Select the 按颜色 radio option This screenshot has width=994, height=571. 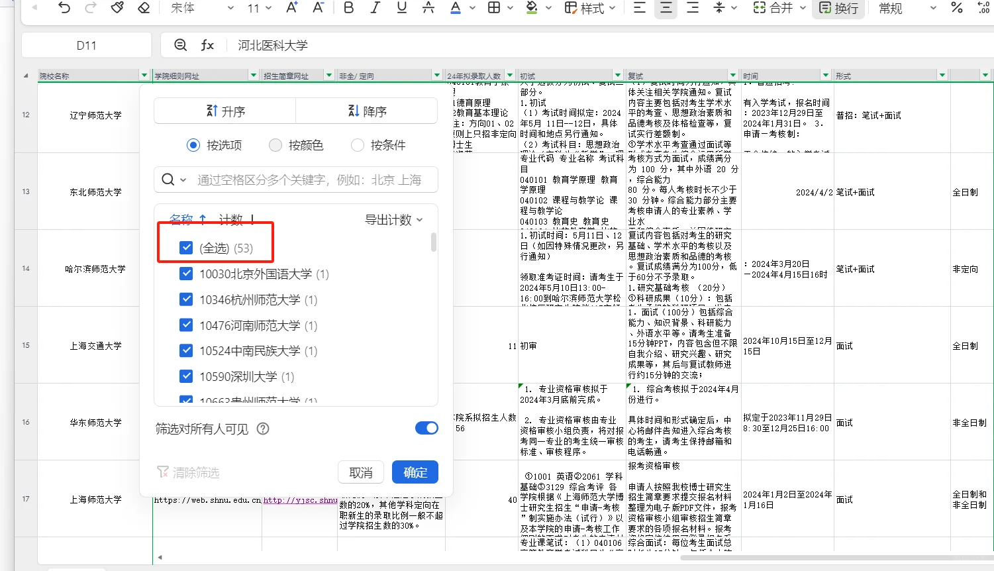[275, 145]
